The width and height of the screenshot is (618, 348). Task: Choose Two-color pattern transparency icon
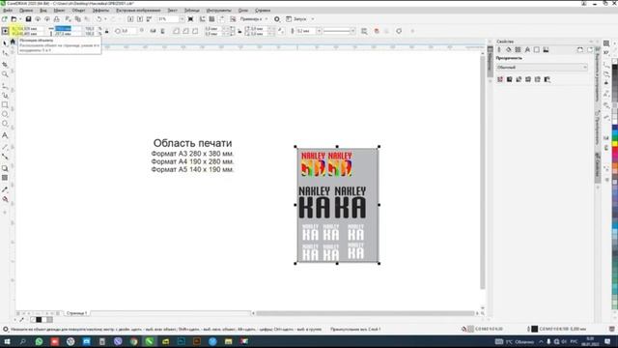[548, 79]
